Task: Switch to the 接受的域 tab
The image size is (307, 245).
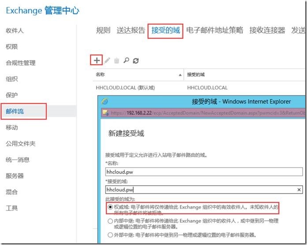Action: coord(166,30)
